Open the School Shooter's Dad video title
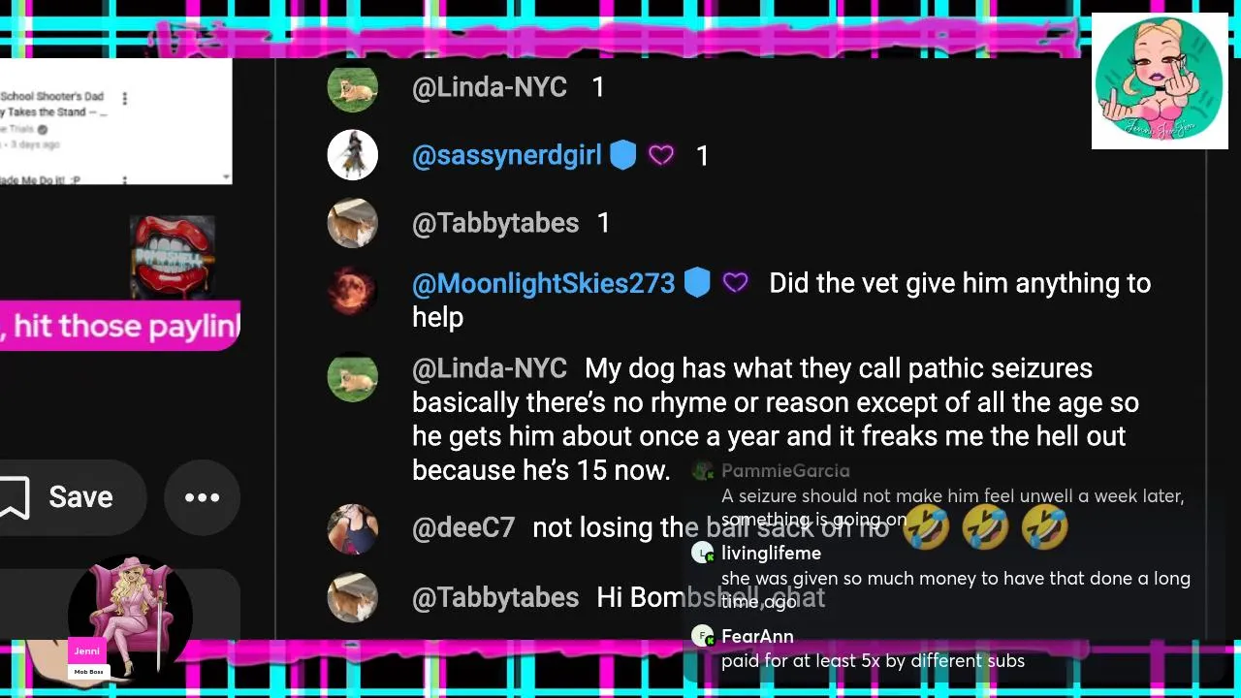 (54, 105)
